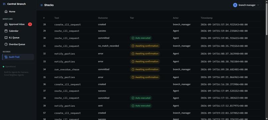Open the Home page
Screen dimensions: 268x120
tap(18, 11)
